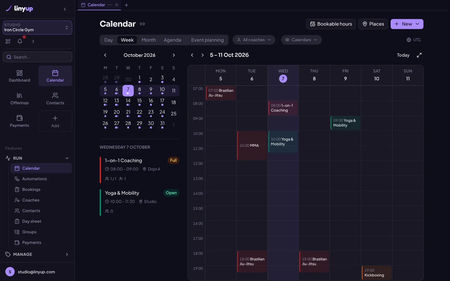Open Bookable hours settings
Image resolution: width=450 pixels, height=281 pixels.
331,24
